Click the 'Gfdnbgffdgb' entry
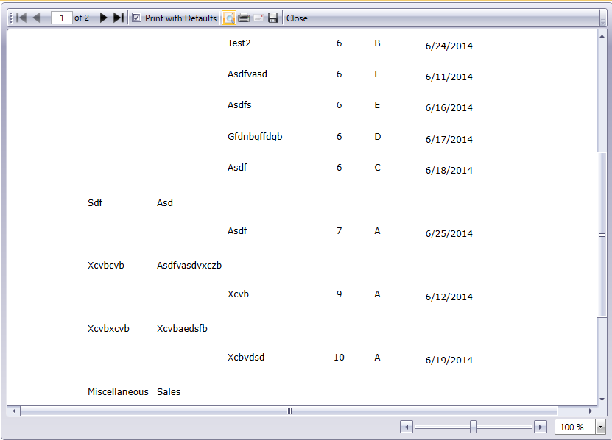This screenshot has height=440, width=612. click(255, 137)
